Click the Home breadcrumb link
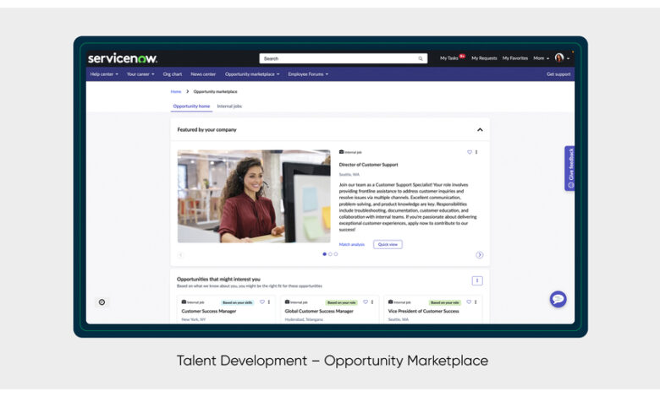The height and width of the screenshot is (397, 660). [176, 91]
